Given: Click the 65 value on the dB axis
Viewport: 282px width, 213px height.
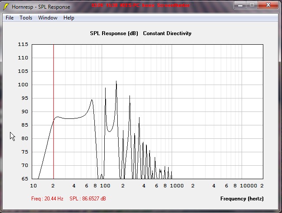Looking at the screenshot, I should [x=25, y=179].
